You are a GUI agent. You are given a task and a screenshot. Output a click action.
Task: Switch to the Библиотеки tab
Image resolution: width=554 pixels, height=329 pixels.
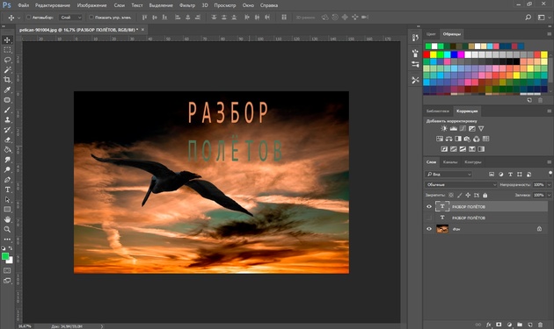coord(437,111)
